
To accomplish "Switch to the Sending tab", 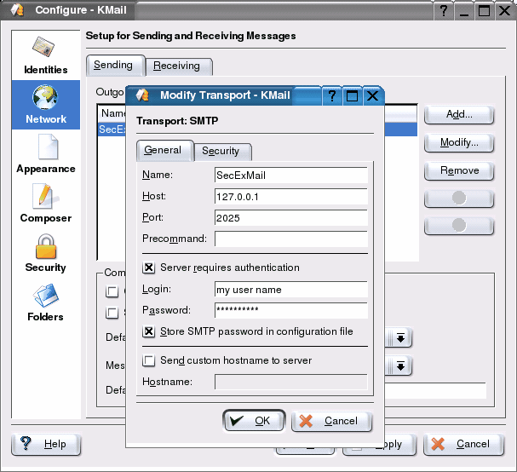I will (x=115, y=66).
